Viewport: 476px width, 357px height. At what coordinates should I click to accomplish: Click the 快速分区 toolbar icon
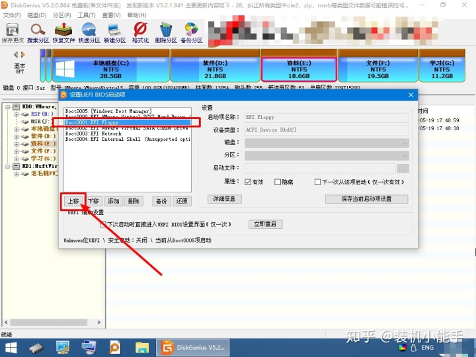tap(89, 30)
